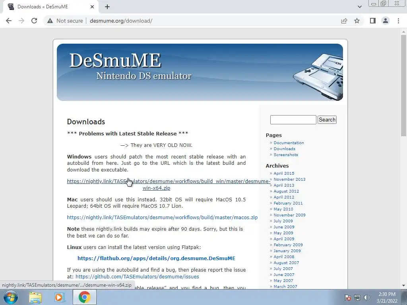Open the Downloads page link in sidebar

(284, 149)
